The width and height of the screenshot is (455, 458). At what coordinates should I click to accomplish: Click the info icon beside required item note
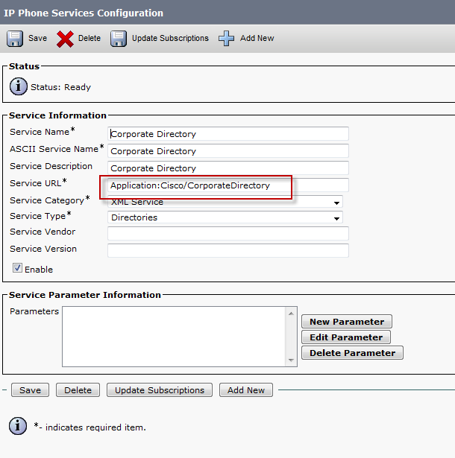(x=18, y=426)
